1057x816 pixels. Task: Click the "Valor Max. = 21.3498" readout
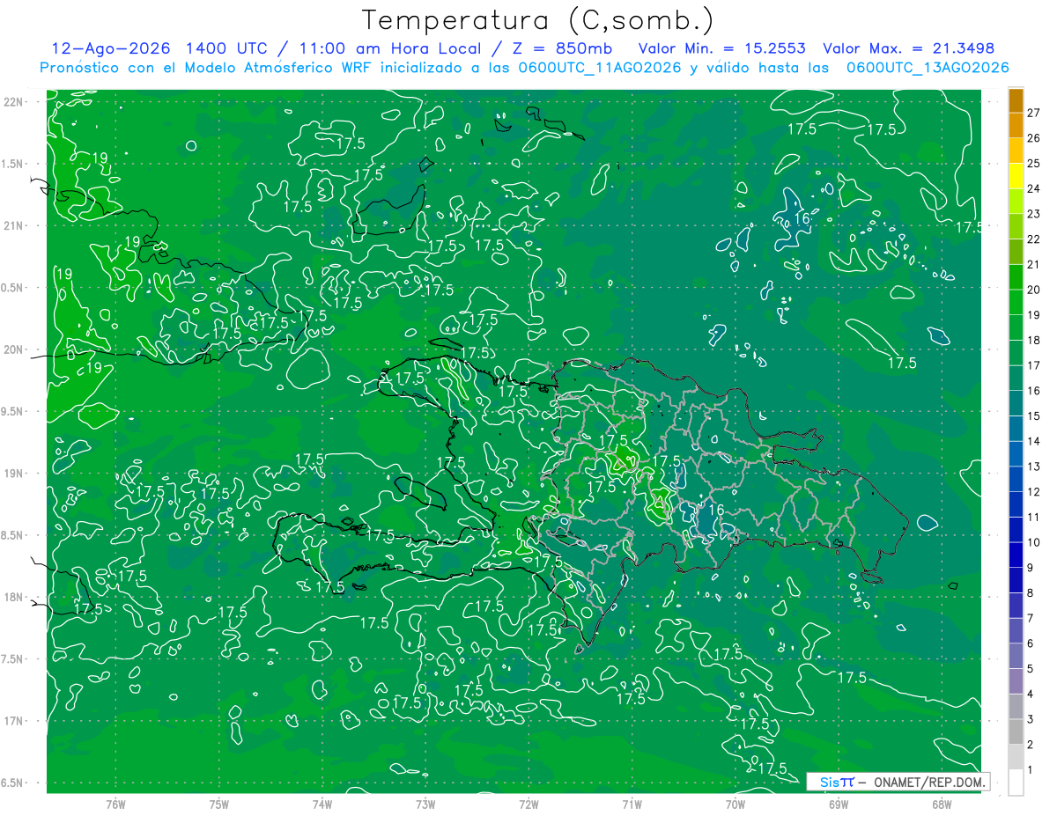pyautogui.click(x=908, y=48)
